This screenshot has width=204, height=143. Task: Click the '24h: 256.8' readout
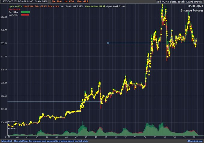(28, 6)
